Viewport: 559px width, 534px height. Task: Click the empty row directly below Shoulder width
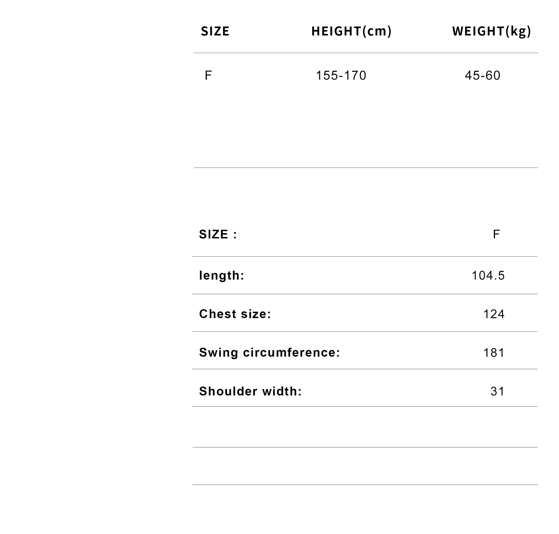(x=365, y=427)
